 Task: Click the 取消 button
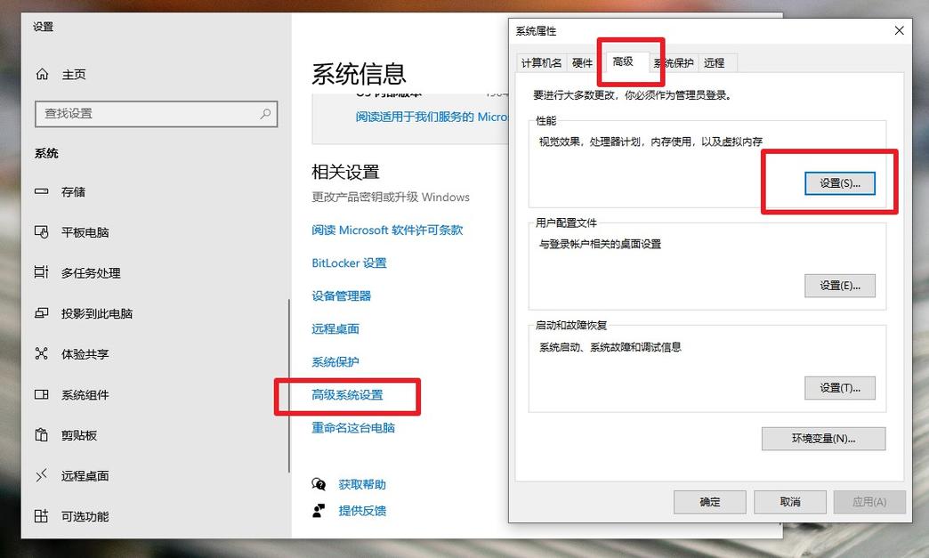point(790,502)
